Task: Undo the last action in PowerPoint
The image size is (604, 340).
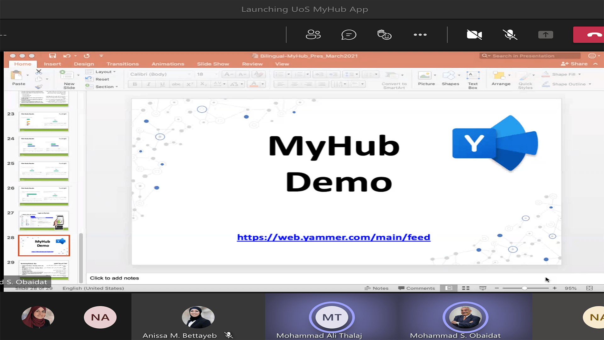Action: click(67, 56)
